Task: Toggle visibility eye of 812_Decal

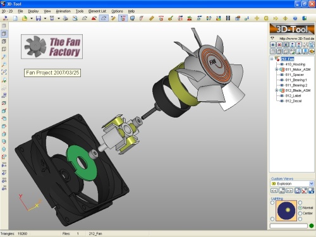Action: (x=282, y=101)
